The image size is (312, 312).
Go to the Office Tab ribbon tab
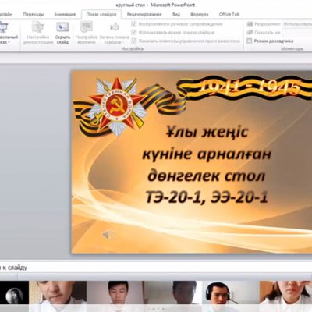[x=229, y=15]
